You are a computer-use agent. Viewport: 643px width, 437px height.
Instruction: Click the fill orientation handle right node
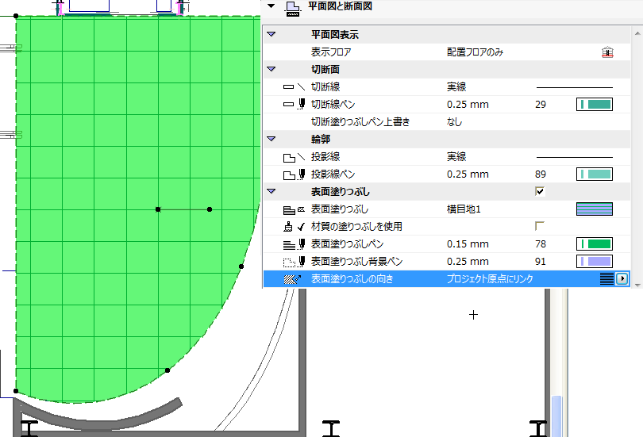[210, 209]
